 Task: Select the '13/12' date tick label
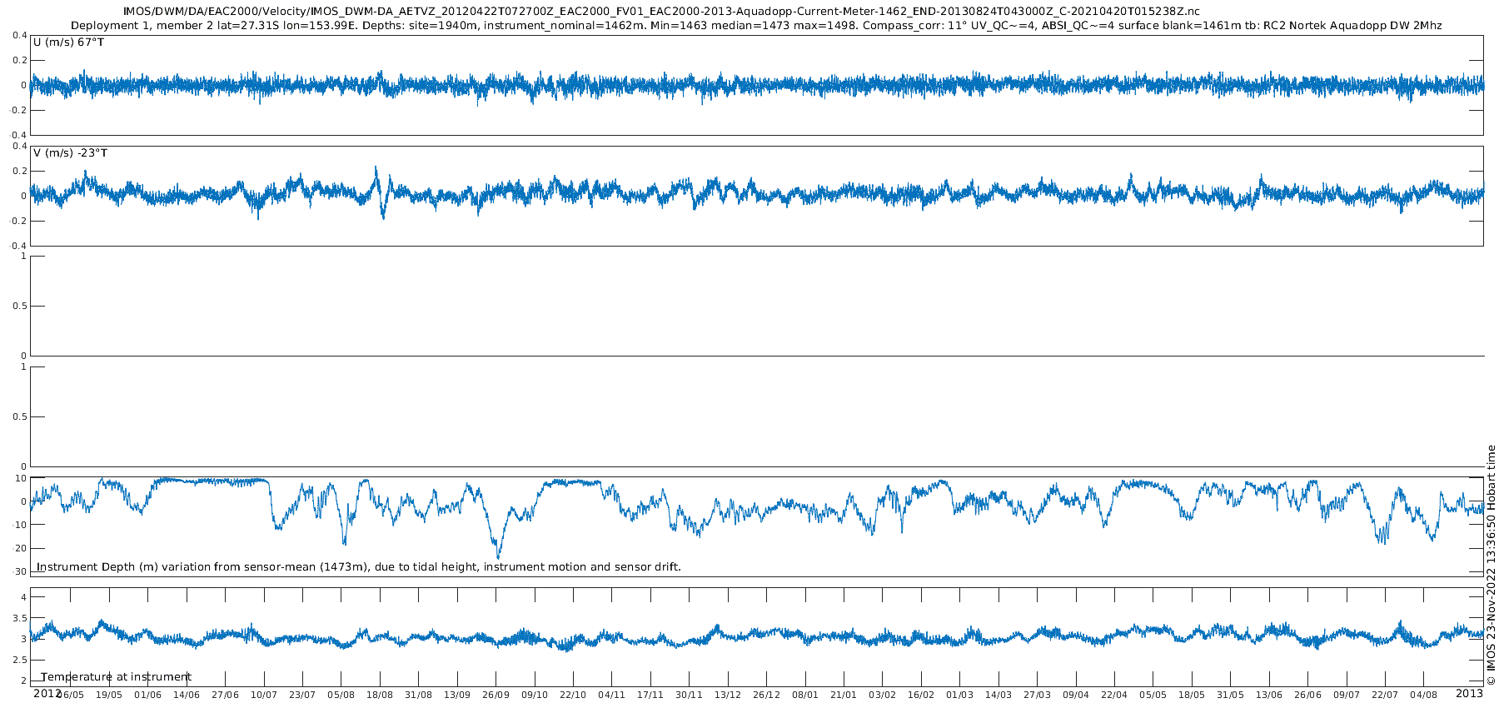(x=728, y=695)
